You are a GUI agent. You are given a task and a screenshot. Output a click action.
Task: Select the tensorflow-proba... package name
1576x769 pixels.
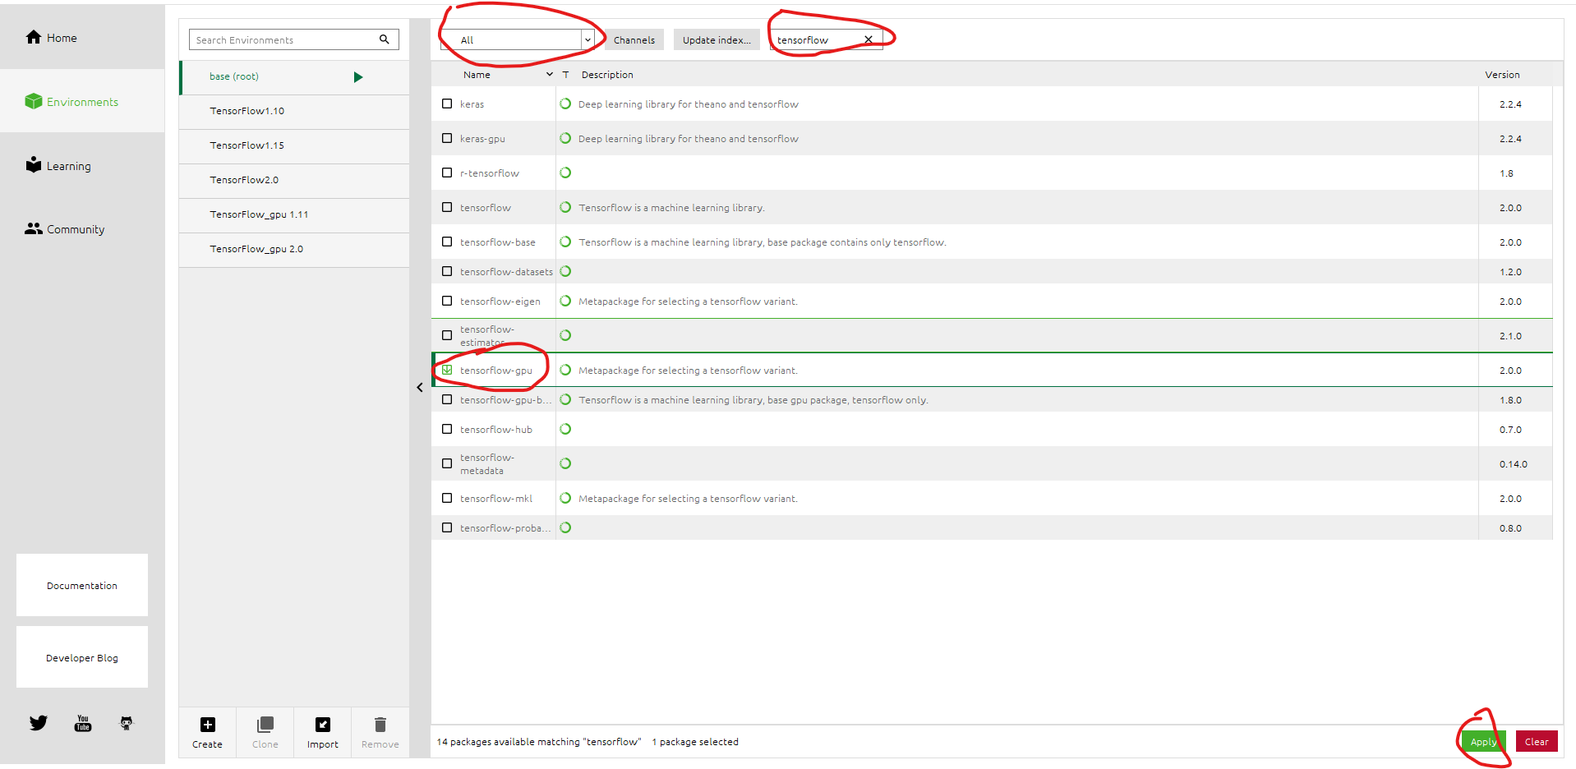click(x=505, y=527)
